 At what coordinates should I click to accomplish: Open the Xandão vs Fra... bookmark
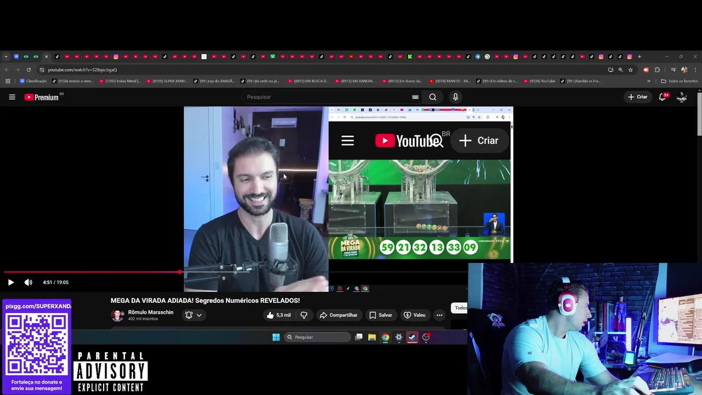coord(580,81)
